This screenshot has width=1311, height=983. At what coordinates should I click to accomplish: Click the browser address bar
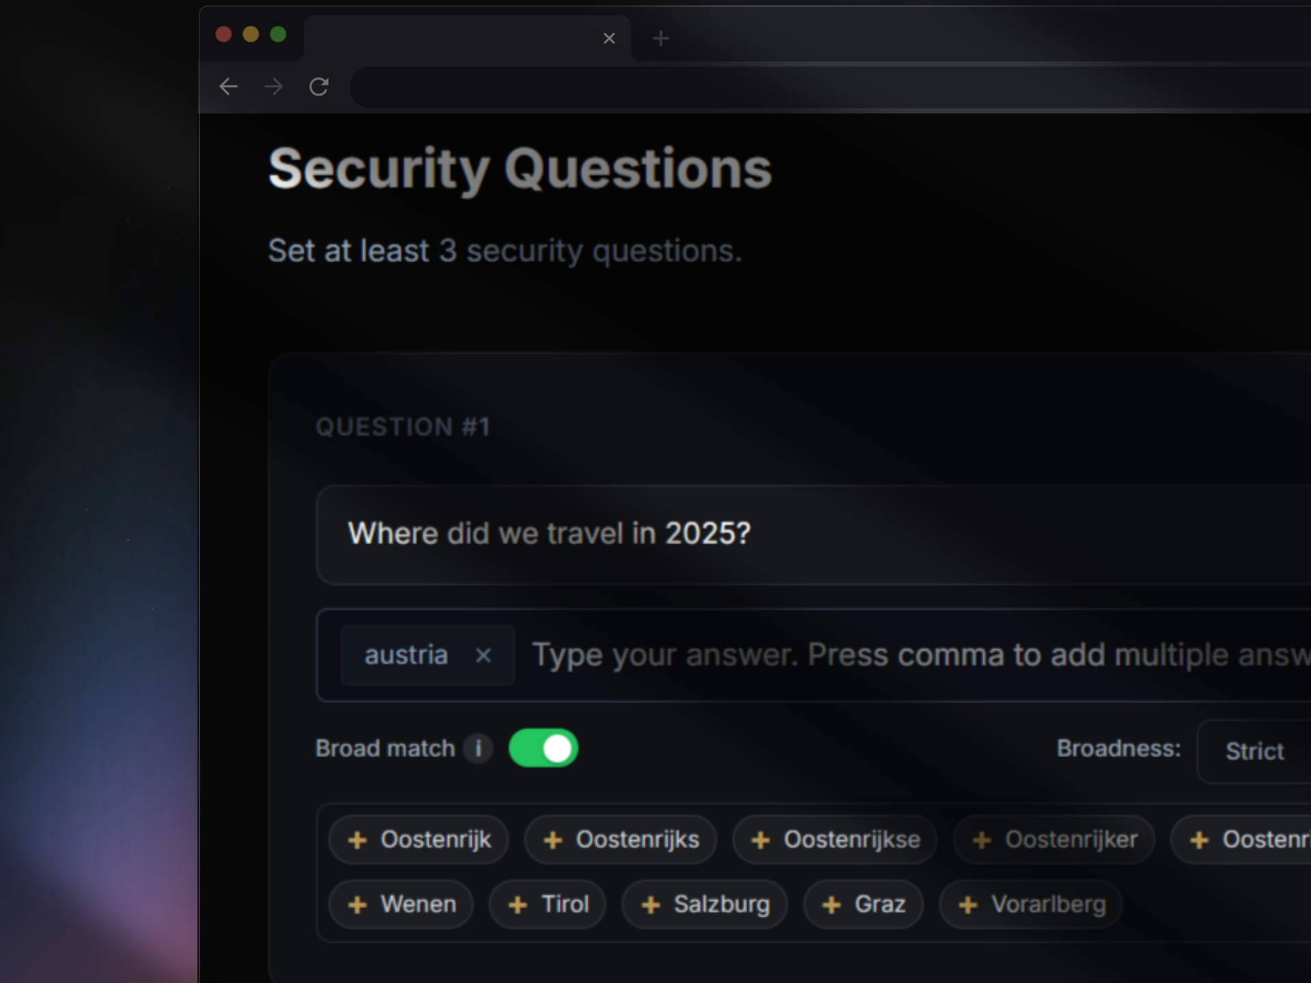click(751, 87)
